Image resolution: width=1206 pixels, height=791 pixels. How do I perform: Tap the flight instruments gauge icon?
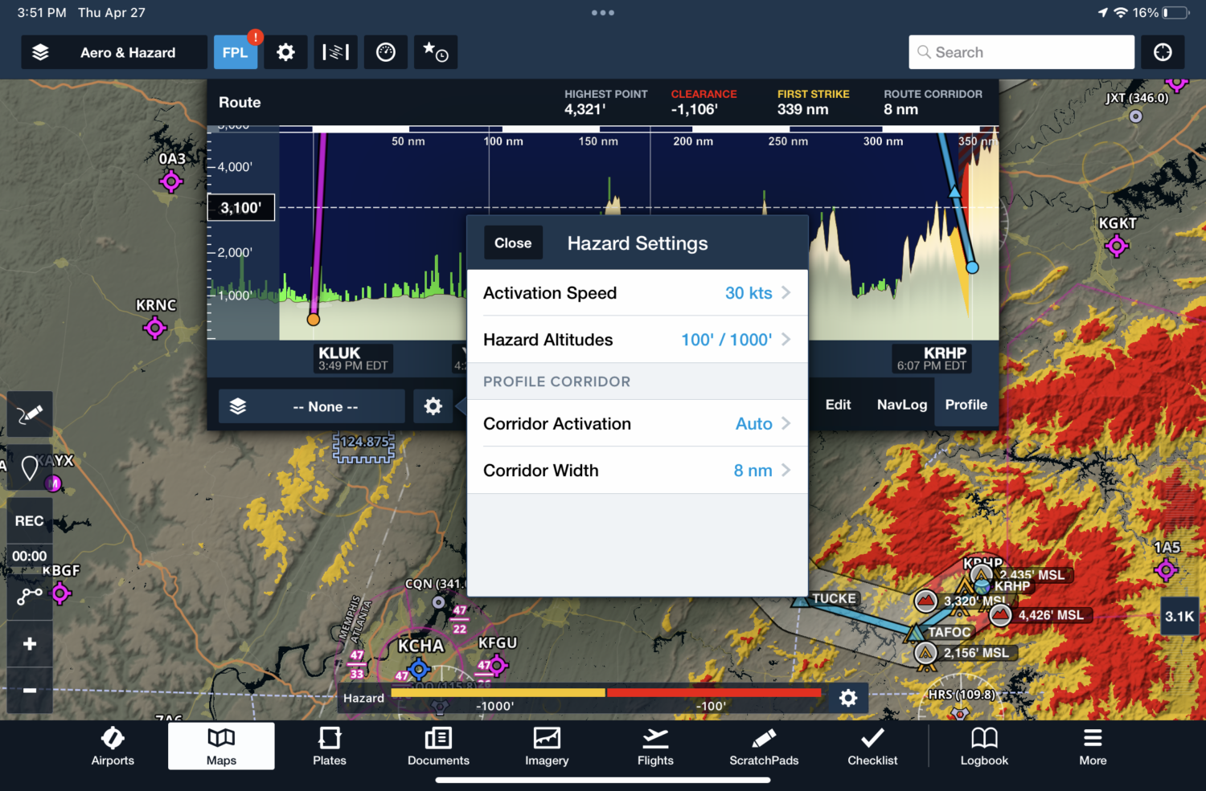pos(386,51)
